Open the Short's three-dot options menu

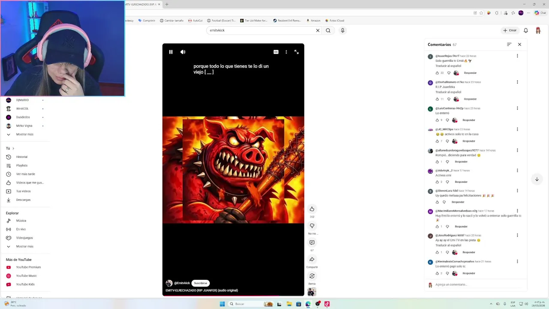[286, 52]
